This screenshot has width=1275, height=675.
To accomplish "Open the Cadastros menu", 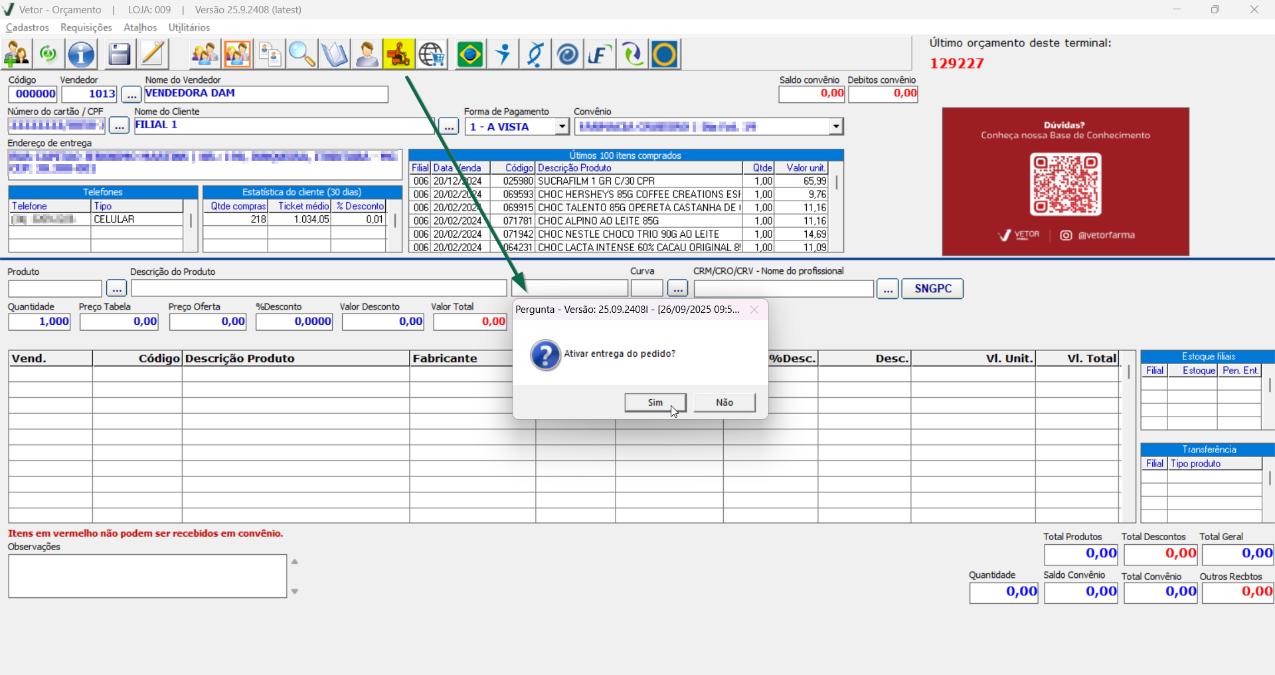I will (27, 27).
